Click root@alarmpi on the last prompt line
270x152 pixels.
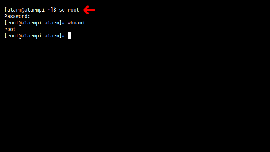pos(24,36)
